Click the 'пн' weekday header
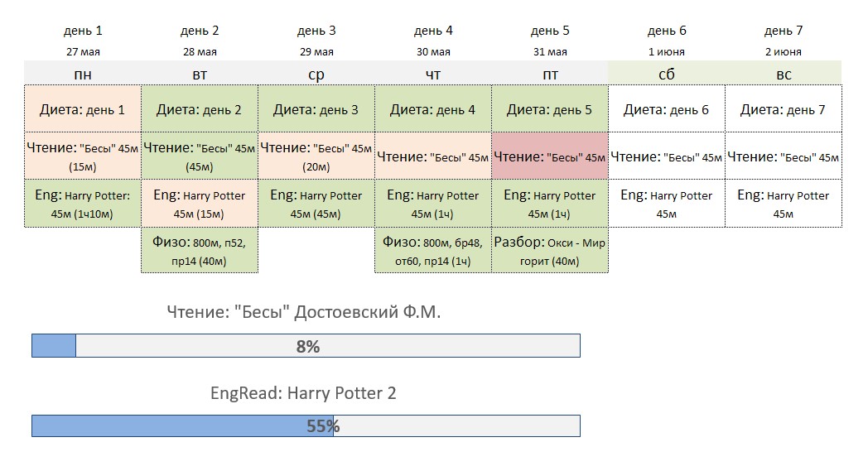This screenshot has height=471, width=868. click(83, 74)
